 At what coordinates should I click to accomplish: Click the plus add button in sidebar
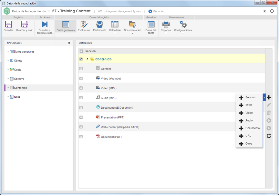[269, 97]
